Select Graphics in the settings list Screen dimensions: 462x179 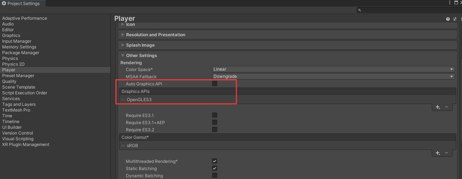tap(11, 35)
